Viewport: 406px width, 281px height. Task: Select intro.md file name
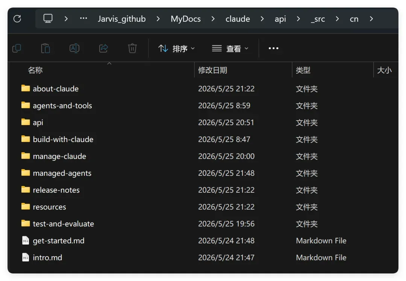[47, 258]
